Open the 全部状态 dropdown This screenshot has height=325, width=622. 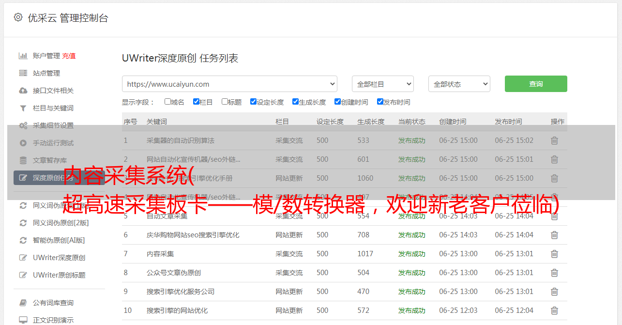pos(459,84)
